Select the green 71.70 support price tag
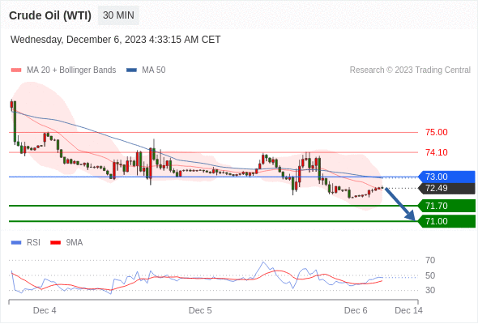The width and height of the screenshot is (478, 324). (x=447, y=206)
